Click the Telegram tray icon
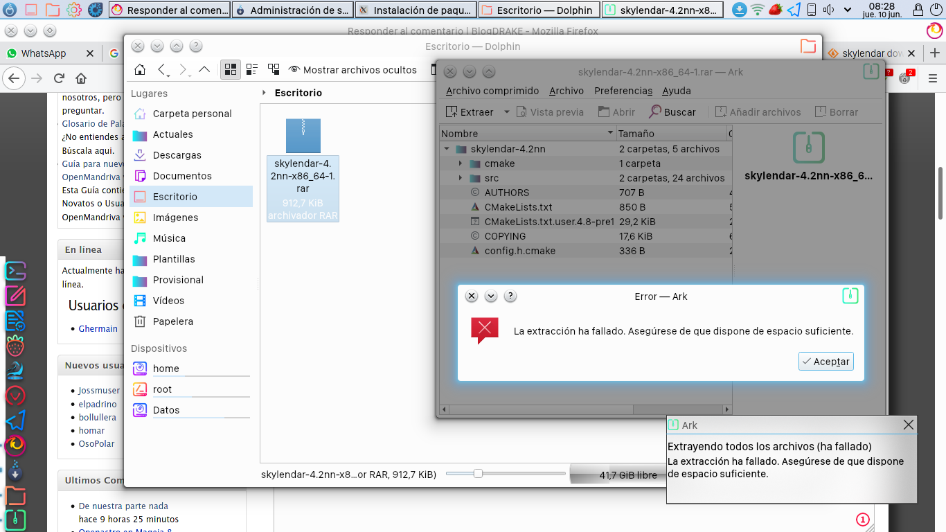This screenshot has height=532, width=946. [x=794, y=10]
